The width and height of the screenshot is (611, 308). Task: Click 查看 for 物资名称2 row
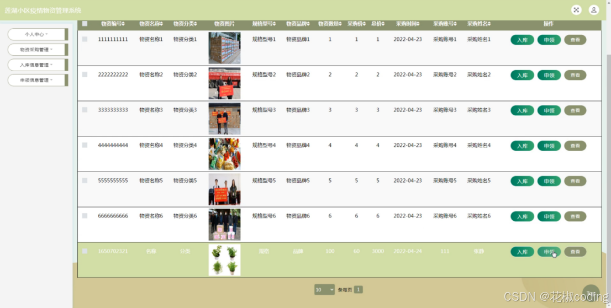point(575,75)
